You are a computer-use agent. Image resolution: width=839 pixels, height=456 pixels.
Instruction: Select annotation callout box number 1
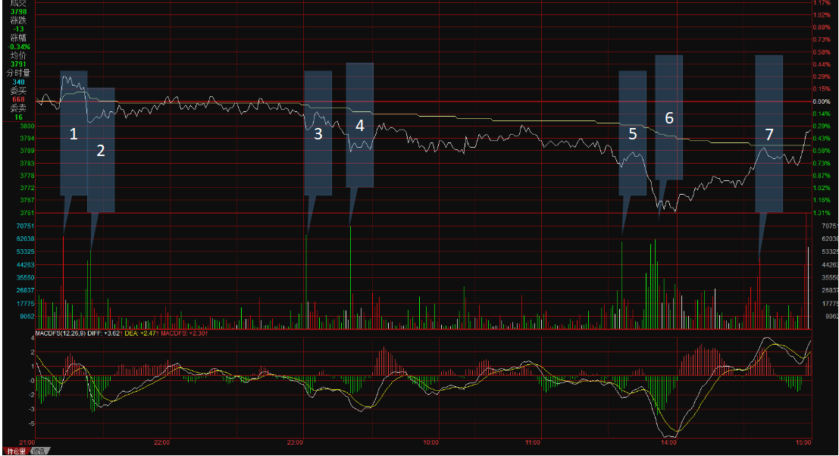(74, 133)
